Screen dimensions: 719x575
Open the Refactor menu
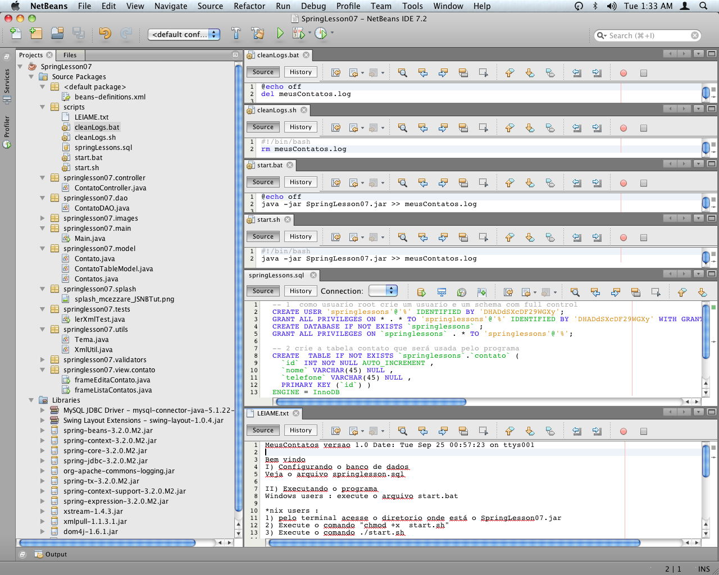249,6
